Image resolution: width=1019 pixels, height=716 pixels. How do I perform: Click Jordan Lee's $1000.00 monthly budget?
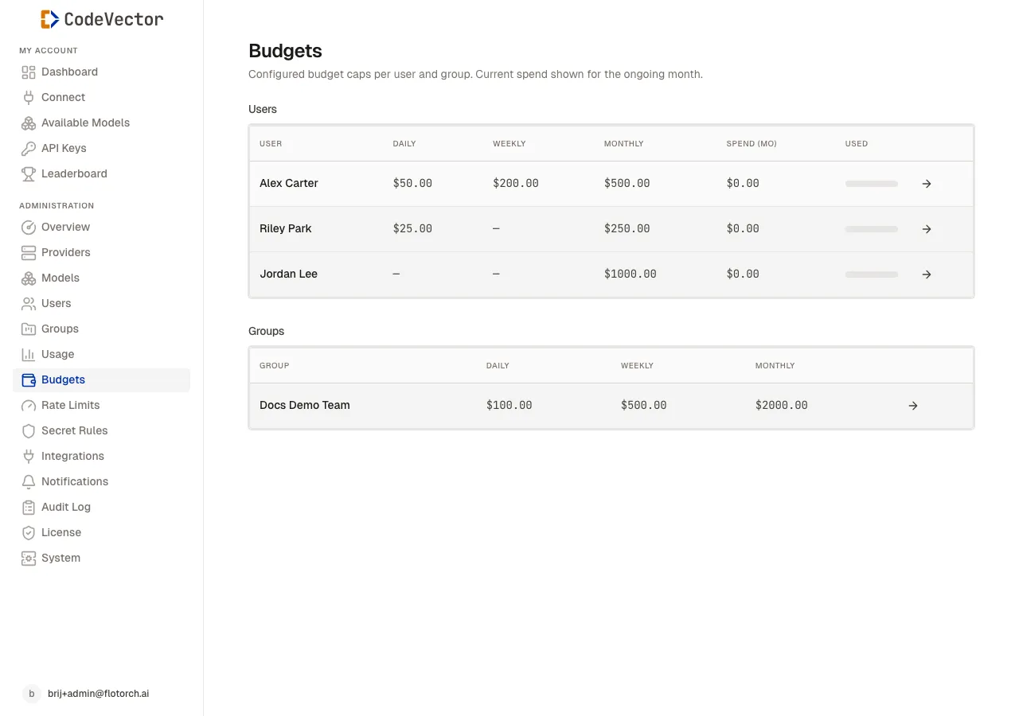click(x=631, y=274)
